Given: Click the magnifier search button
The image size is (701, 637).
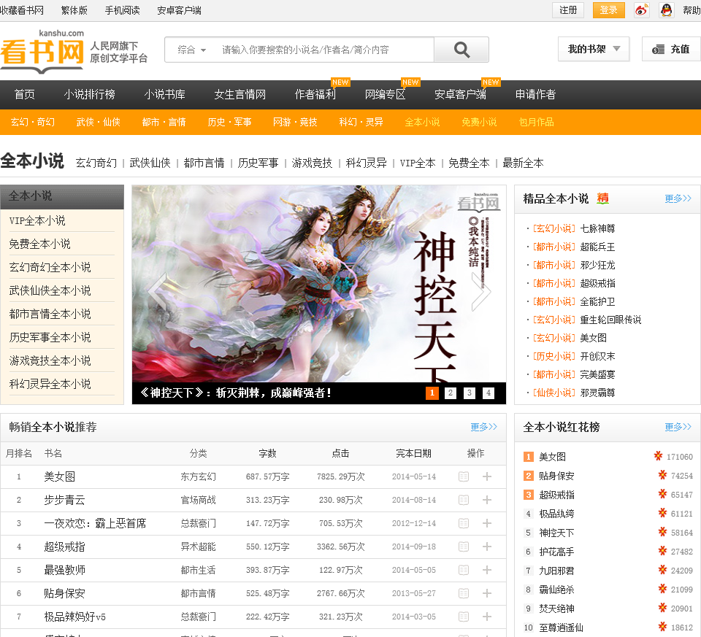Looking at the screenshot, I should click(461, 50).
